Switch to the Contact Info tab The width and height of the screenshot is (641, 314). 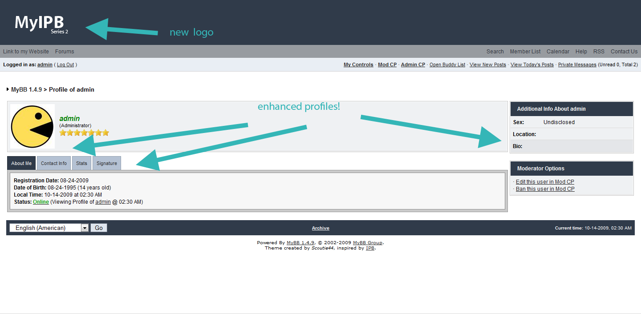(54, 163)
